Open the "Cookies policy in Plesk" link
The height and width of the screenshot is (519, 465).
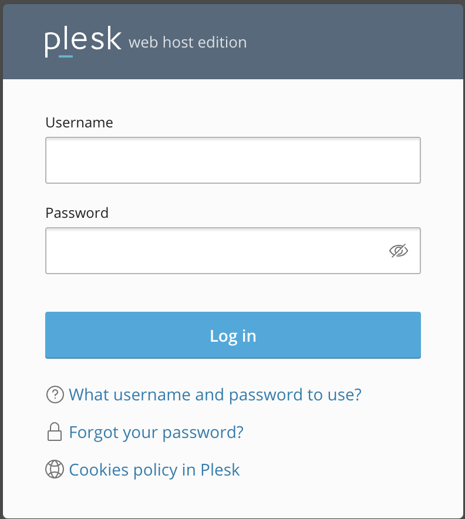pos(154,470)
